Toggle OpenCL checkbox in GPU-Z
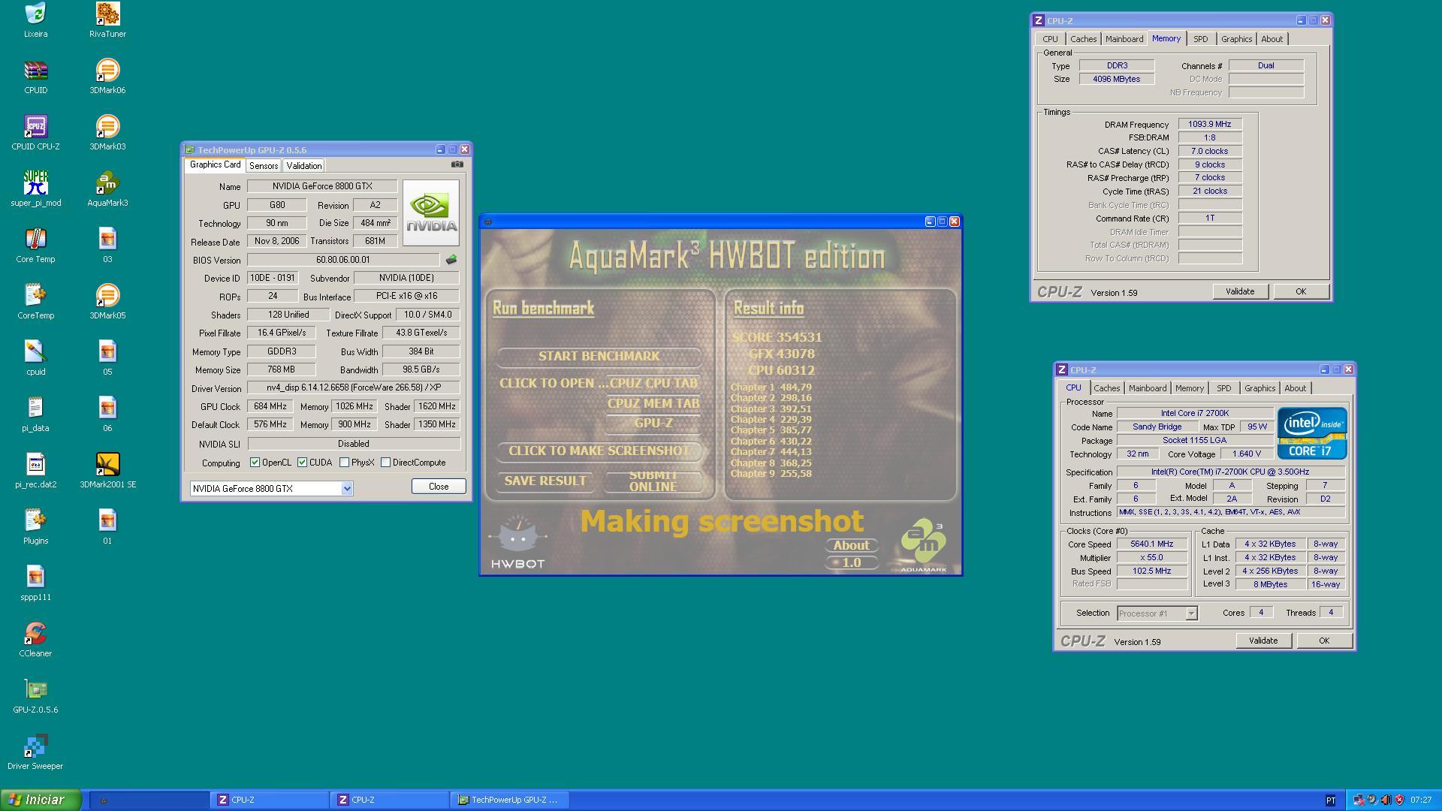Viewport: 1442px width, 811px height. point(255,463)
